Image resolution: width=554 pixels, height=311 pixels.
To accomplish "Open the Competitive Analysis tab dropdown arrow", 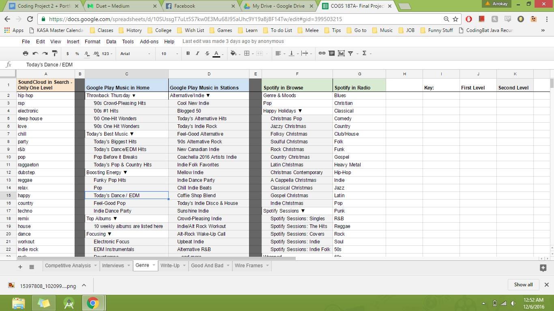I will [x=96, y=266].
